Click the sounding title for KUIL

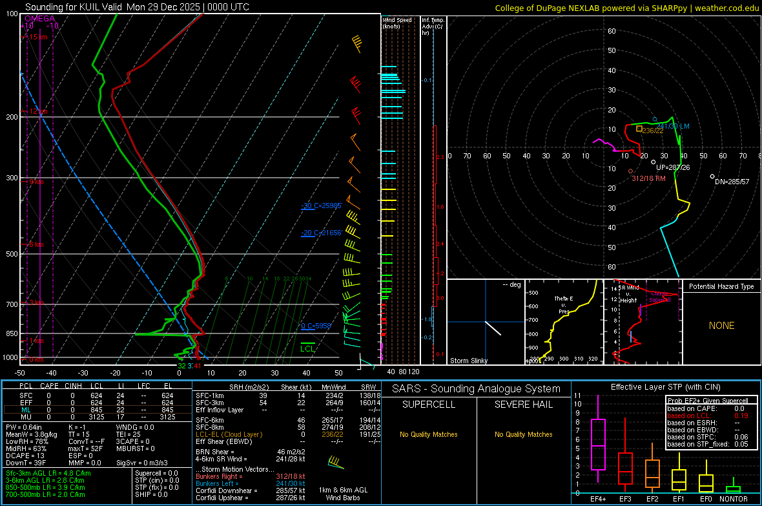(x=137, y=7)
